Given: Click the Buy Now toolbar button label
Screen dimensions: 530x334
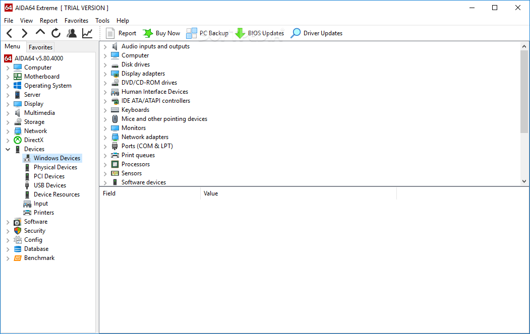Looking at the screenshot, I should (x=167, y=33).
